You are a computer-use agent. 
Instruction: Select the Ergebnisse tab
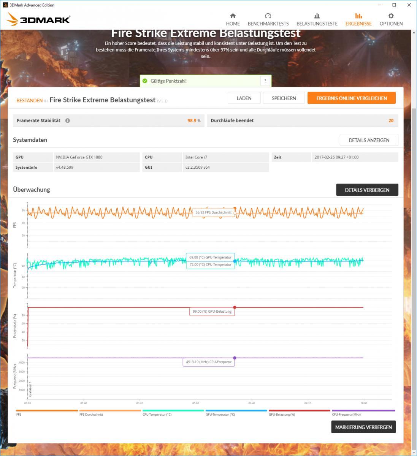coord(358,19)
